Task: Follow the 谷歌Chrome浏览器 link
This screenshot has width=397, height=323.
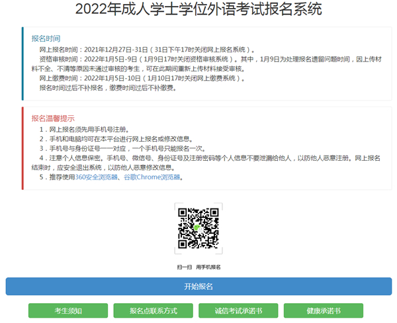Action: pos(152,177)
